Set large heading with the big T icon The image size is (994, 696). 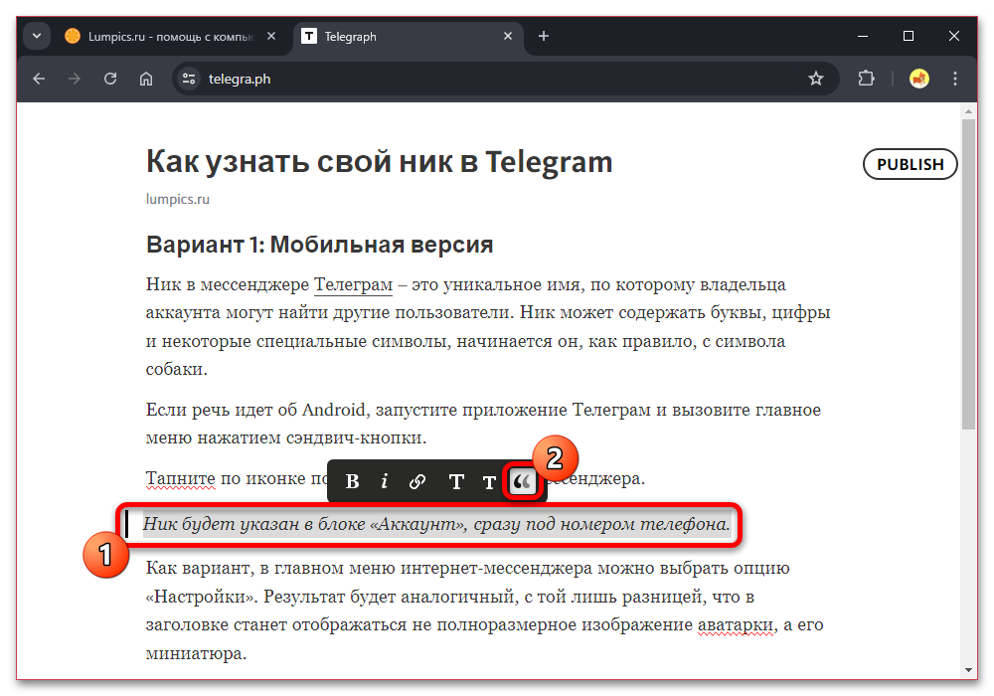[x=456, y=482]
